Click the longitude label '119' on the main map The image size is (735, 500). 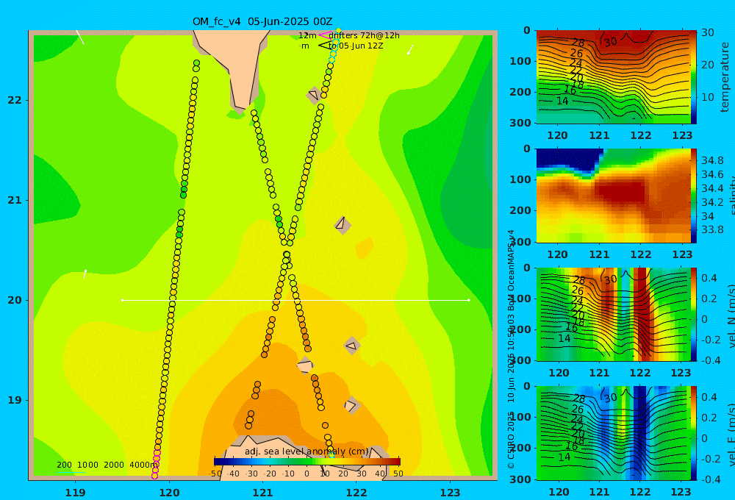pos(76,493)
